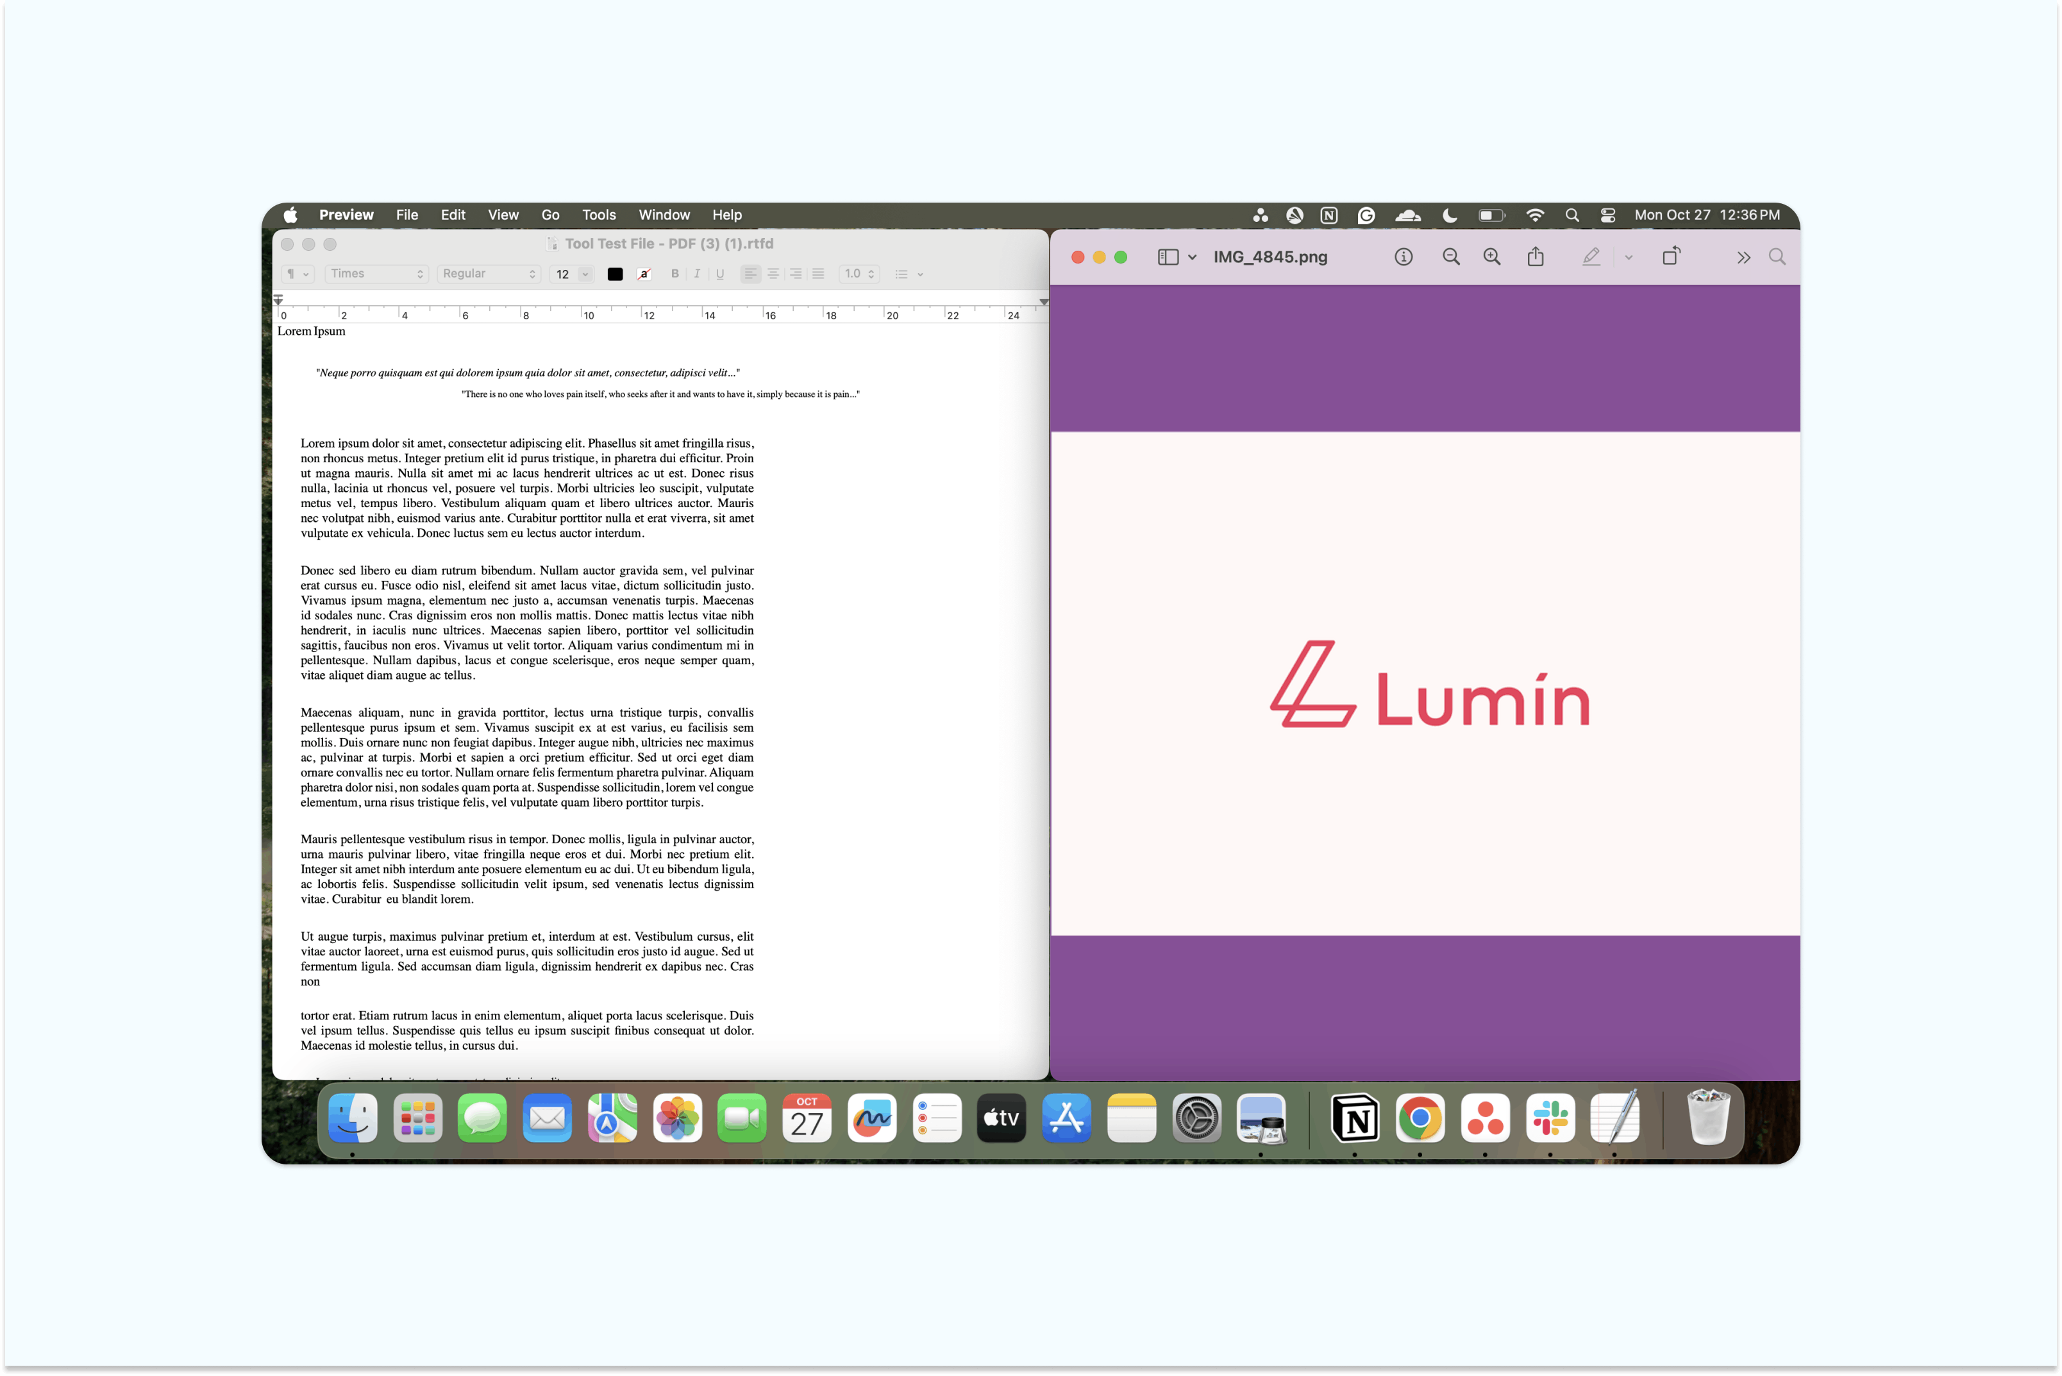
Task: Toggle bold formatting
Action: pos(674,274)
